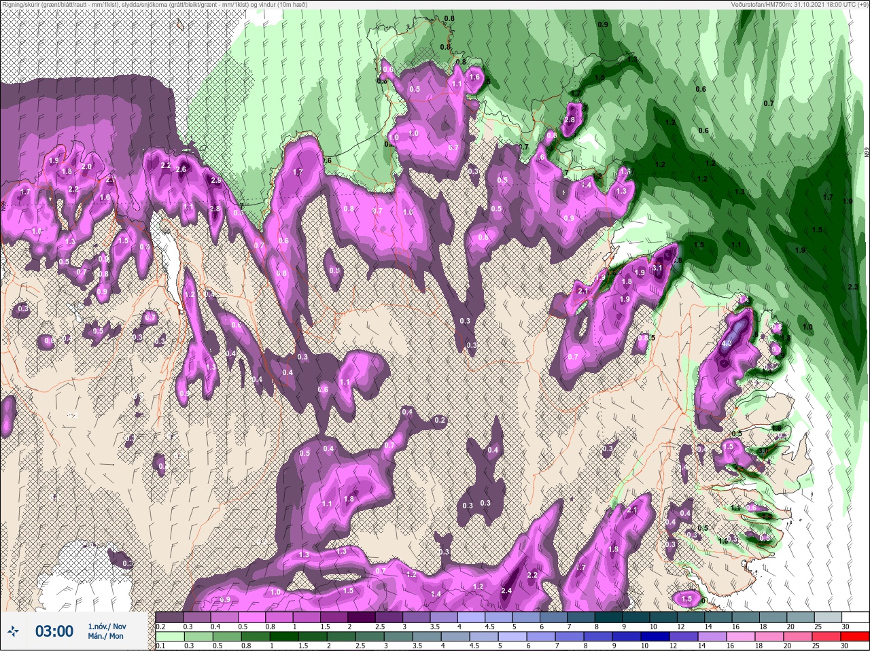Select the white snow legend swatch after 30
The height and width of the screenshot is (651, 870).
[855, 617]
